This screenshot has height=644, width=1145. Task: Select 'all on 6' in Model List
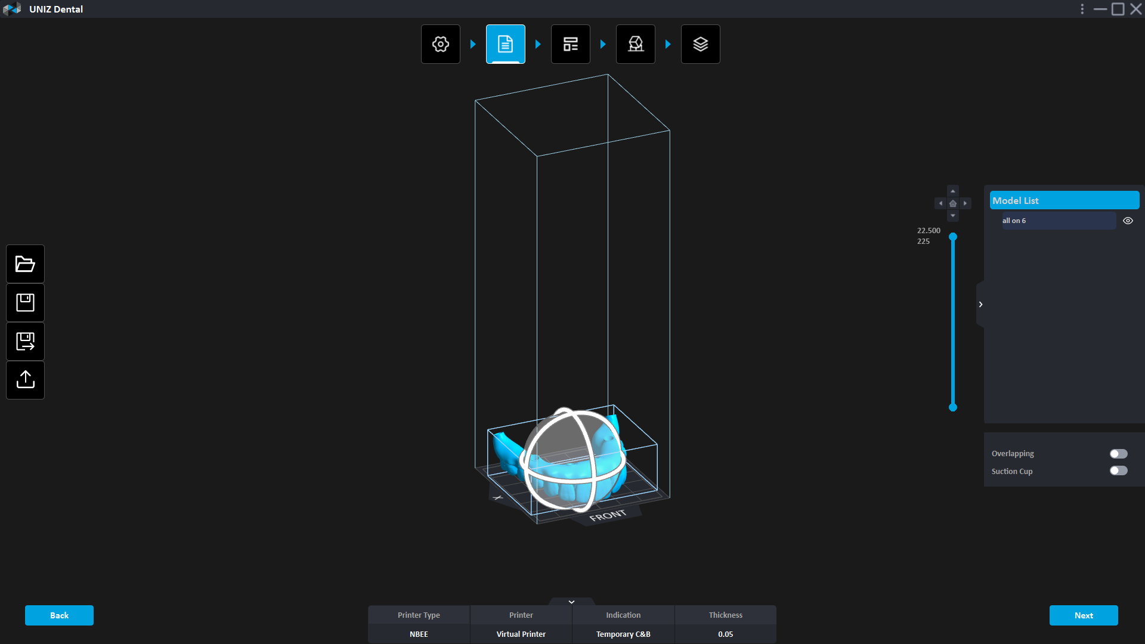point(1058,221)
